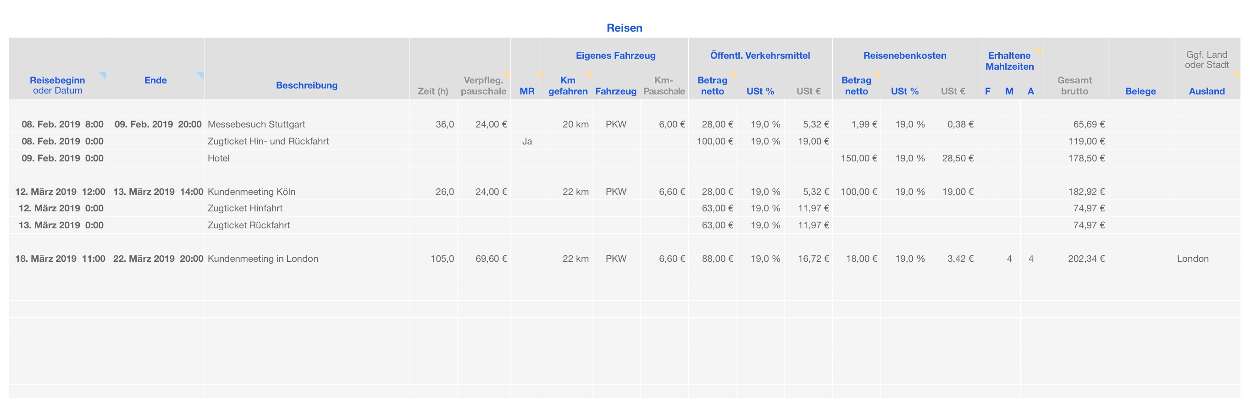Image resolution: width=1251 pixels, height=398 pixels.
Task: Select the Beschreibung column header
Action: pyautogui.click(x=306, y=85)
